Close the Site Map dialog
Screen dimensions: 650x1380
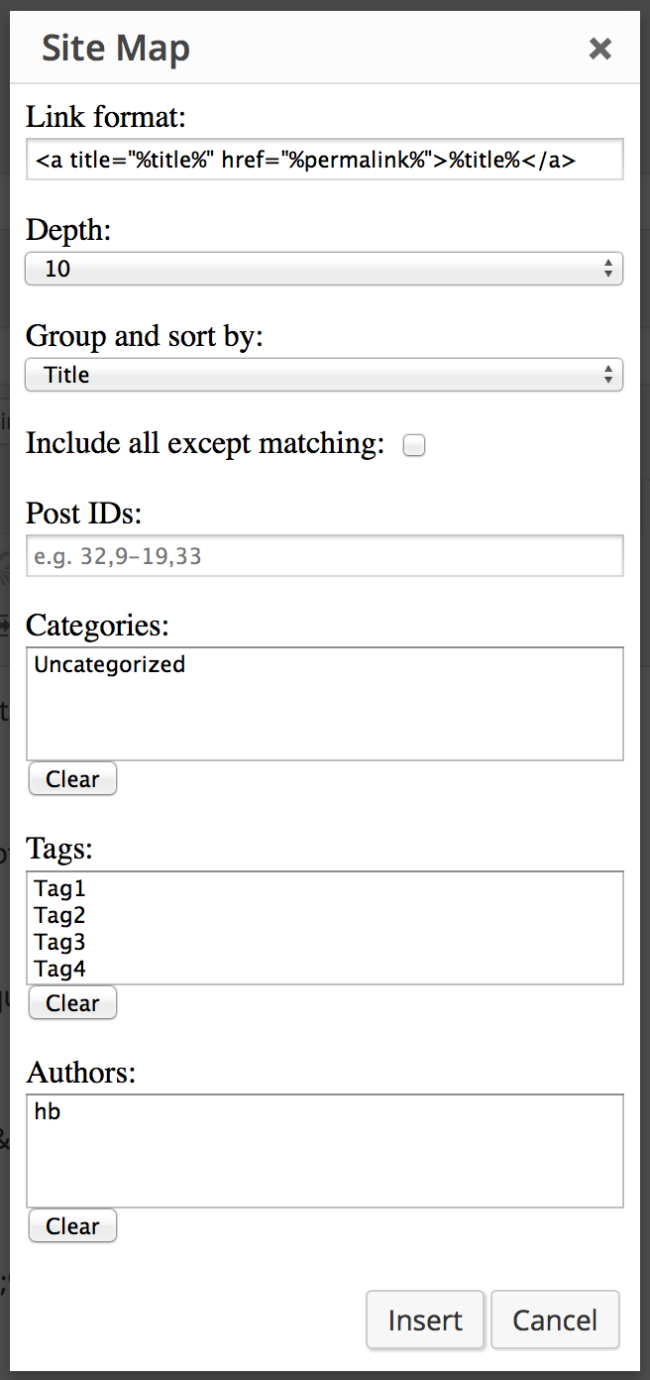pyautogui.click(x=599, y=49)
